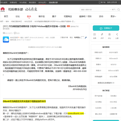Open the 荣耀20系列 board link
This screenshot has width=121, height=121.
tap(98, 52)
